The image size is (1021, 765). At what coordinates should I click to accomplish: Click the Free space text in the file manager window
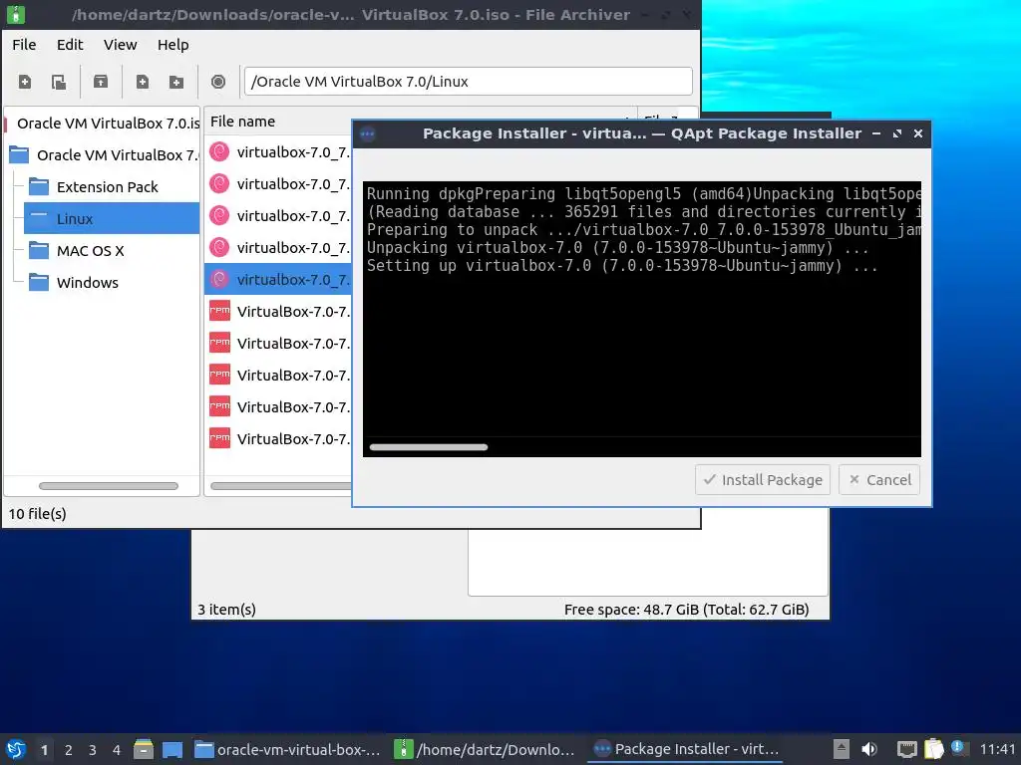point(686,610)
